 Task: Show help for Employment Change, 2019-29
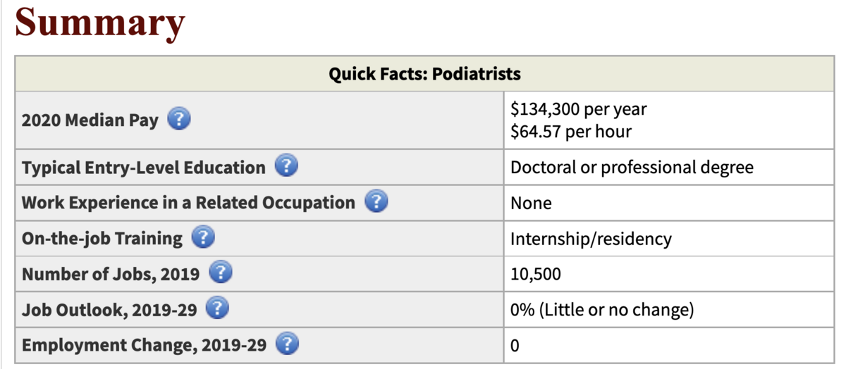(x=287, y=344)
